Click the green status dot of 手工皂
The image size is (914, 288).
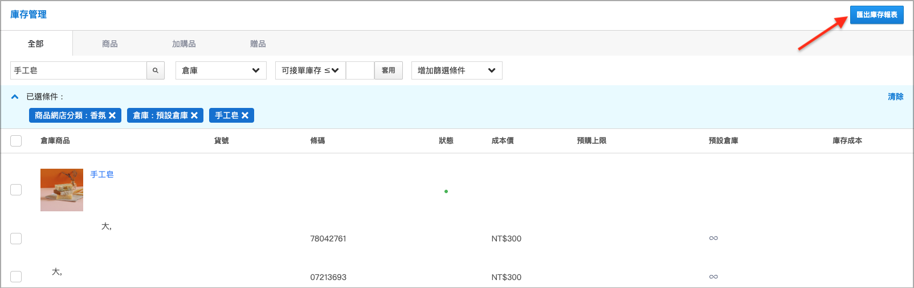click(446, 191)
